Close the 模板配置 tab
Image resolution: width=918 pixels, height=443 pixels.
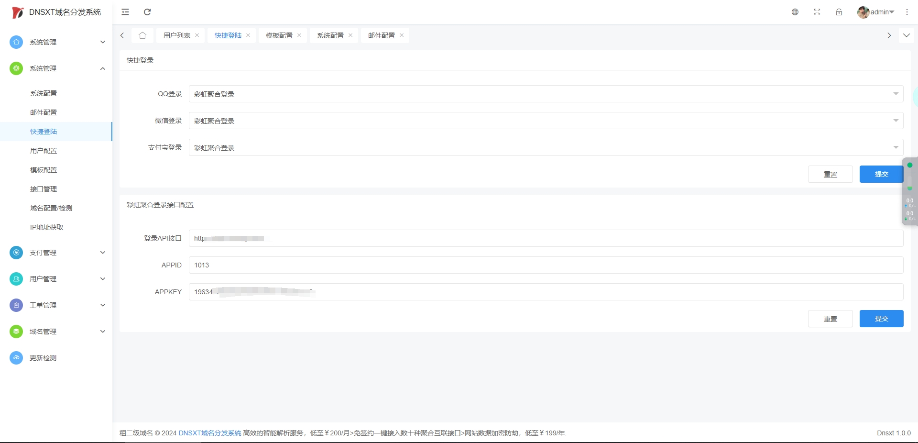299,35
